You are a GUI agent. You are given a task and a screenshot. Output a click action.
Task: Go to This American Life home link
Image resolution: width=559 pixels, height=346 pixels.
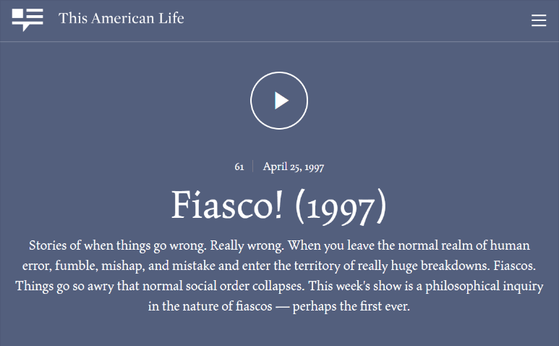(x=121, y=18)
